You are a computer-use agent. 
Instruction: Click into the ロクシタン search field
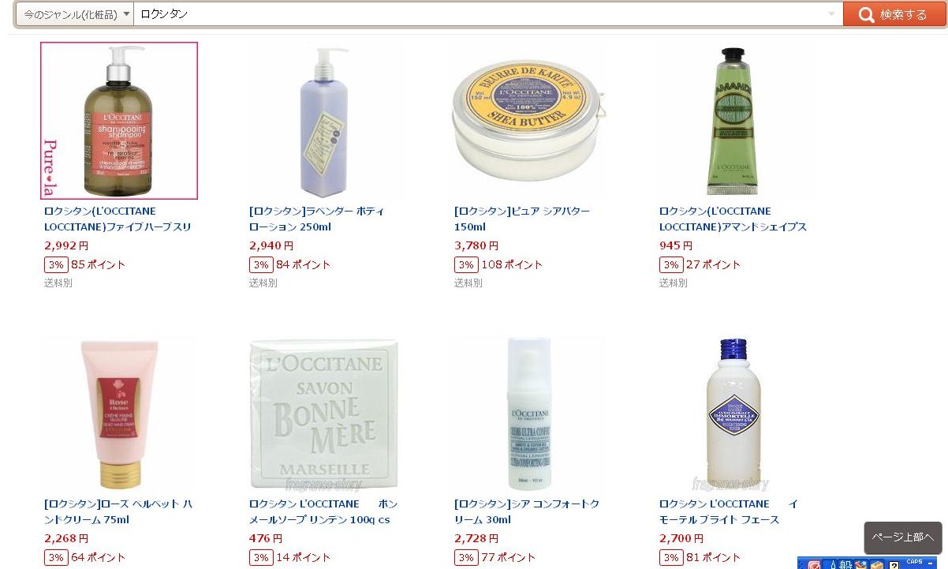point(480,14)
